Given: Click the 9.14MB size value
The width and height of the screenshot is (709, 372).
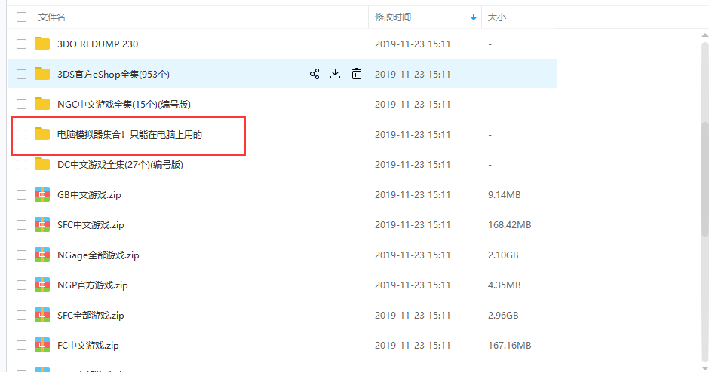Looking at the screenshot, I should point(504,194).
